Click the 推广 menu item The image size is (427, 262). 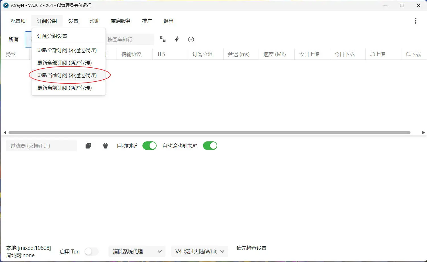(147, 21)
